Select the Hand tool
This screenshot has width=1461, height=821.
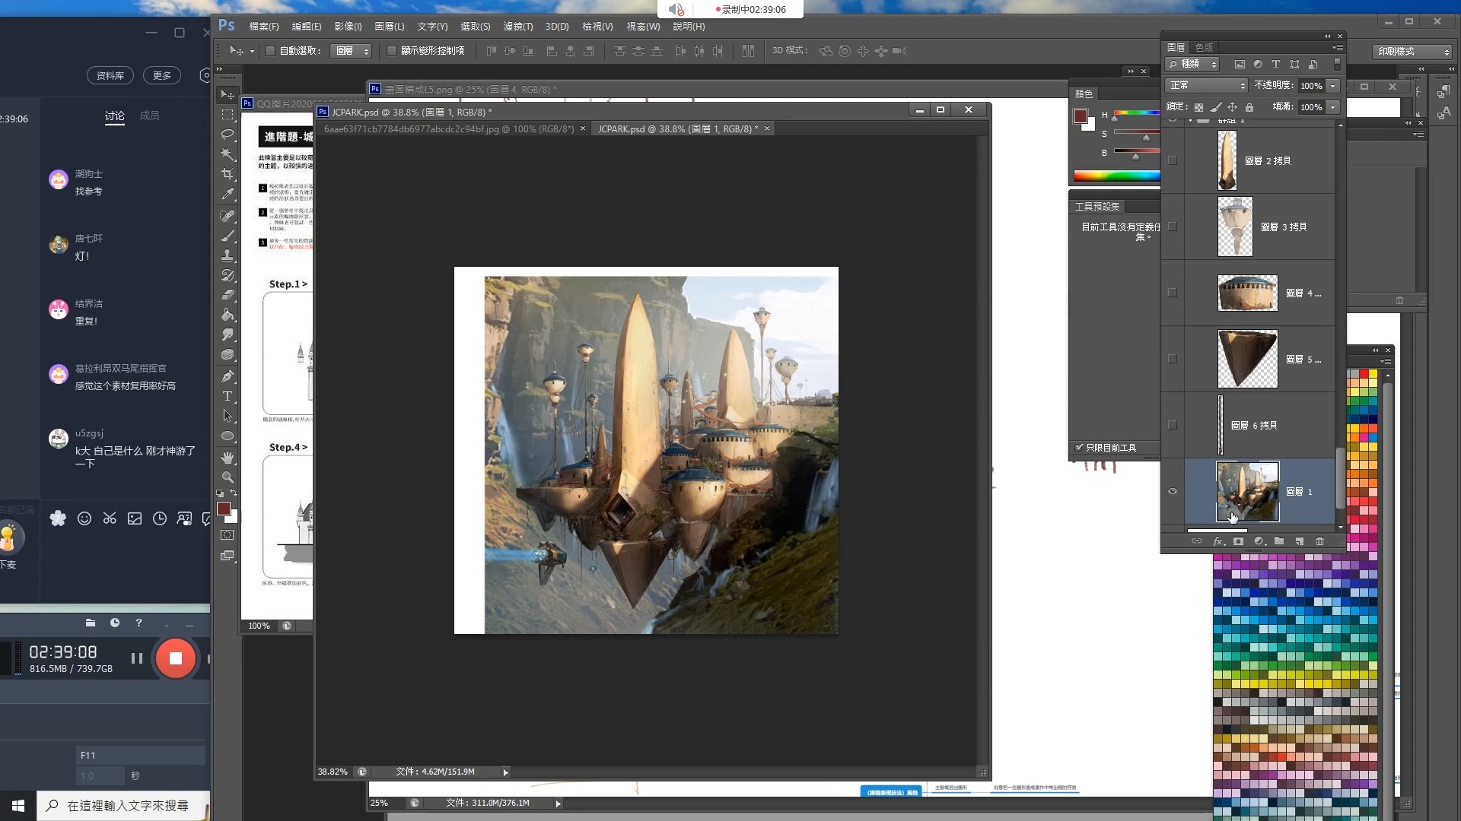pyautogui.click(x=228, y=458)
